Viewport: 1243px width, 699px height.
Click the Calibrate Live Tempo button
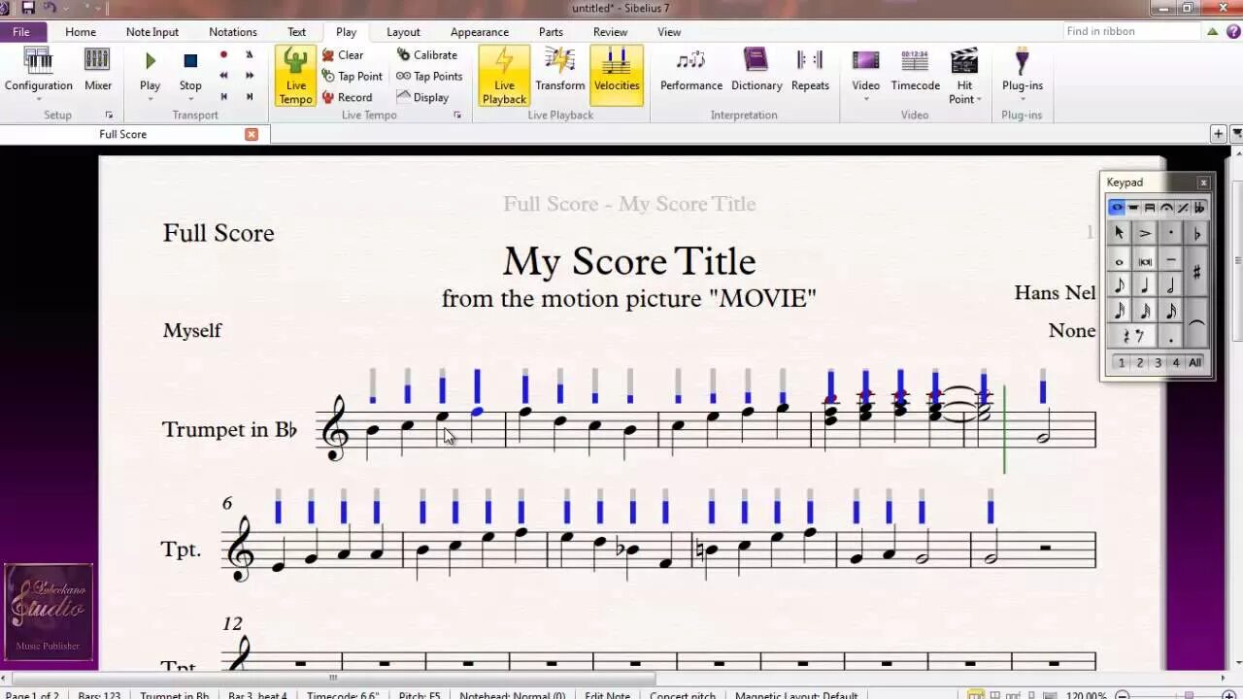coord(427,55)
